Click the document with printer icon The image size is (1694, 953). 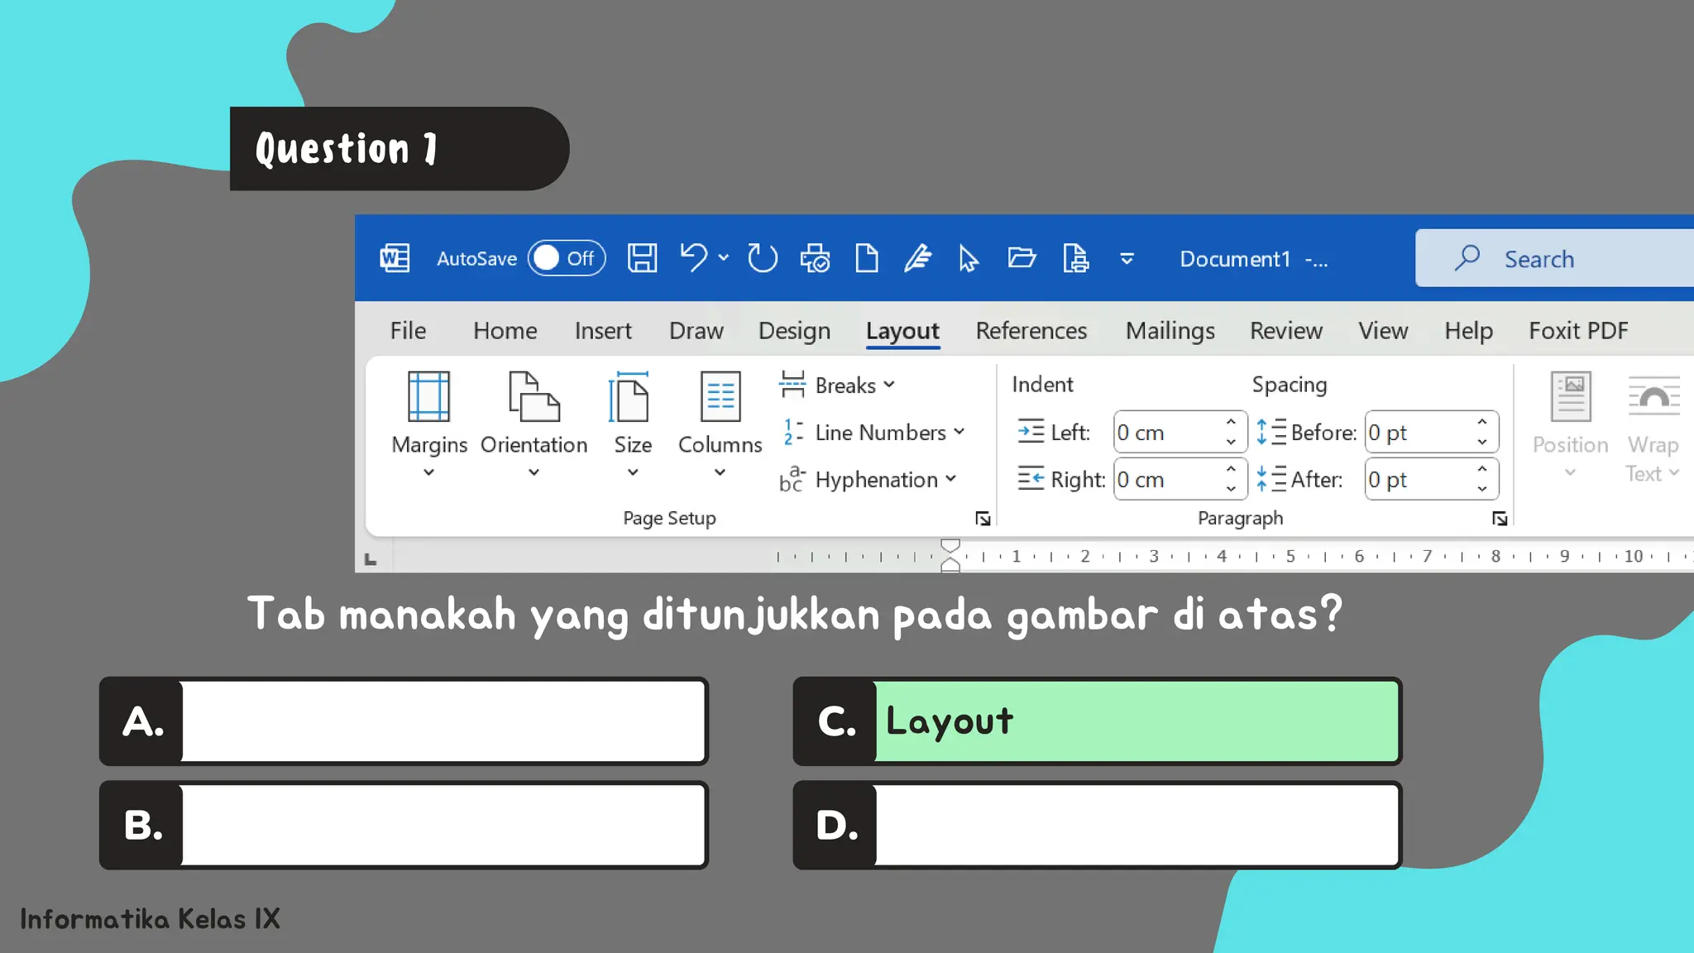(1075, 259)
